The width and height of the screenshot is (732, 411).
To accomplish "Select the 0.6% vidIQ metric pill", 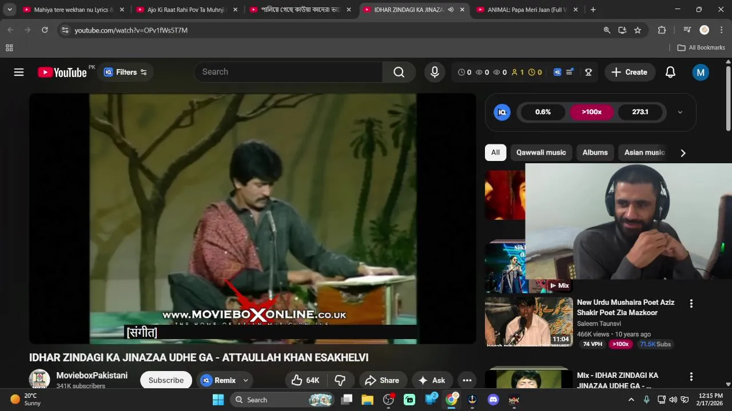I will [x=543, y=112].
